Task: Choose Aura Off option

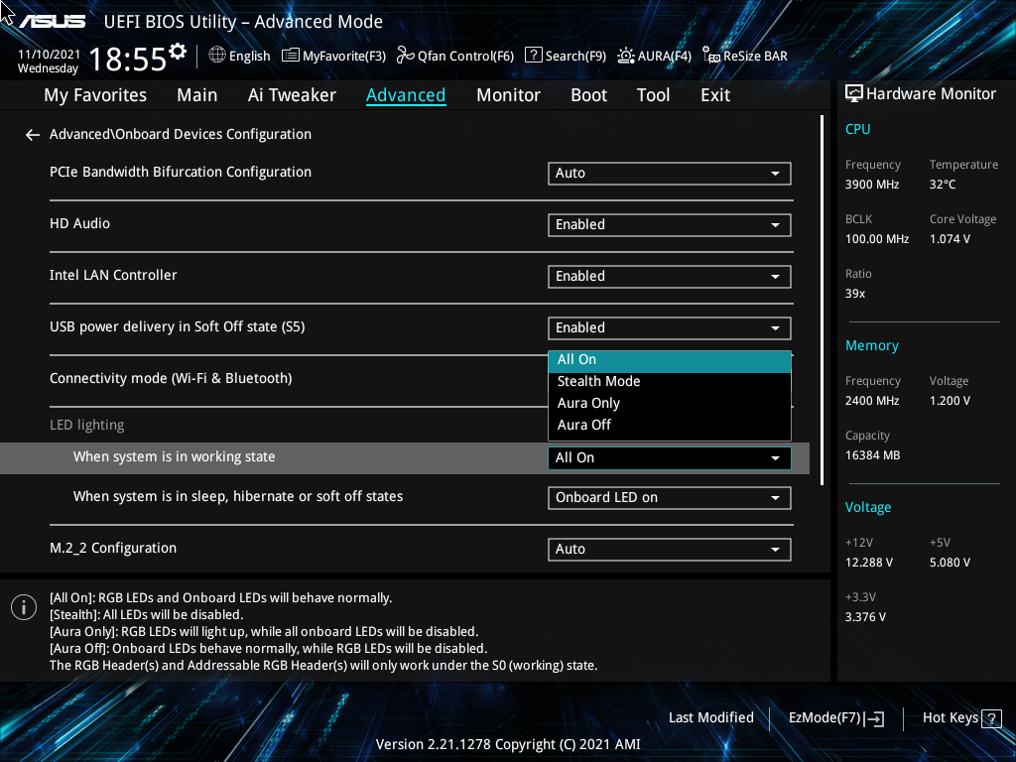Action: pos(670,425)
